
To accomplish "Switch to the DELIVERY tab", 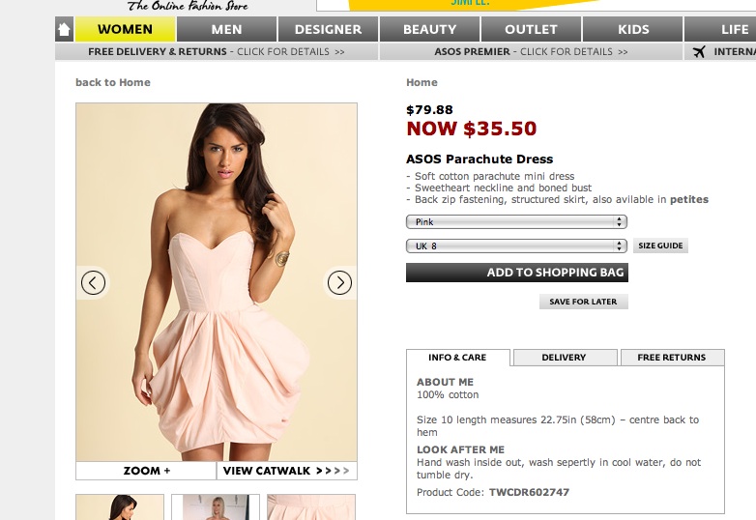I will (564, 358).
